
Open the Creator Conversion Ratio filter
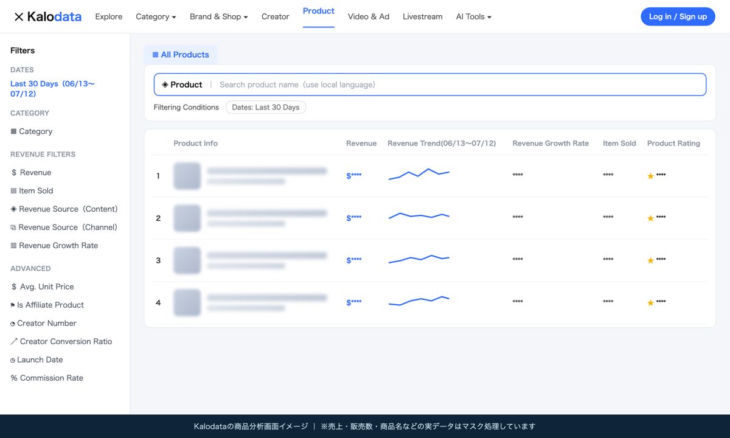[61, 342]
